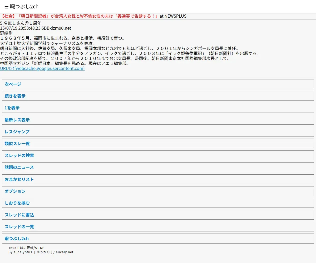Open the hamburger menu icon
316x263 pixels.
(x=7, y=7)
